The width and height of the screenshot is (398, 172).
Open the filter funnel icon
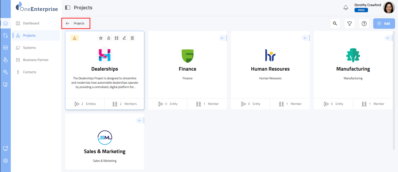coord(349,24)
